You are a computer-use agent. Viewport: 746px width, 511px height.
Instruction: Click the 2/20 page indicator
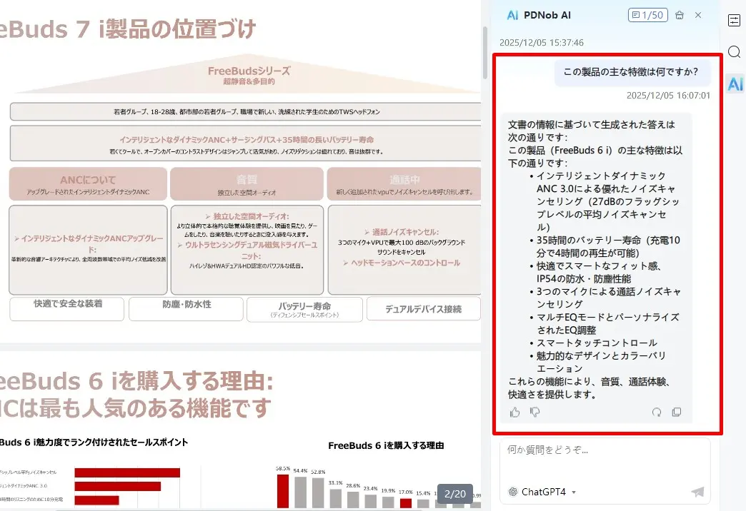coord(456,493)
